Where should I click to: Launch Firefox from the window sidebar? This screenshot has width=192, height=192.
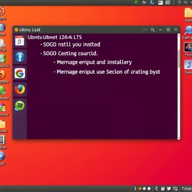pyautogui.click(x=20, y=90)
